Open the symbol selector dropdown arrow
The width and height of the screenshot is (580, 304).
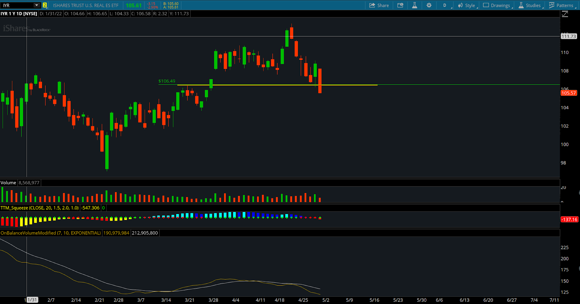point(37,5)
